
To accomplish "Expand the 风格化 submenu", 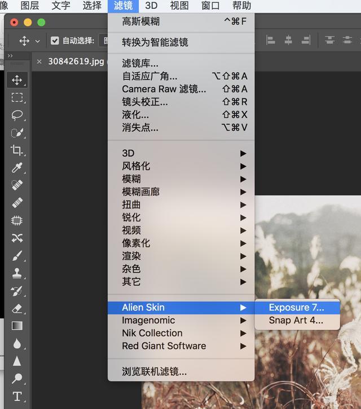I will [x=181, y=166].
